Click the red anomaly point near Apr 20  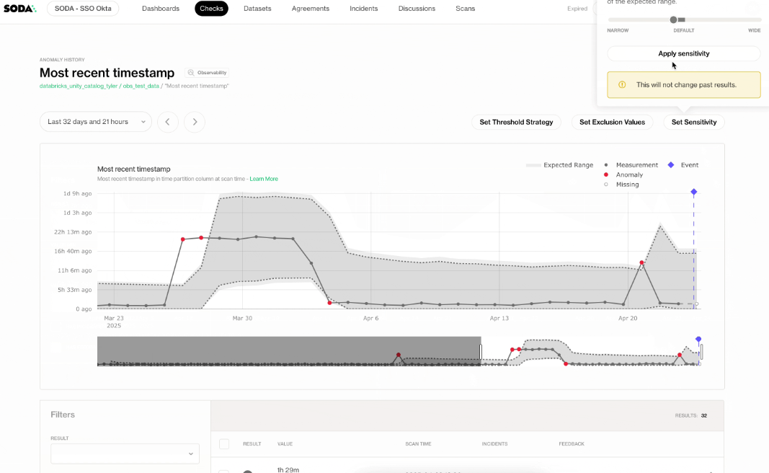(x=641, y=263)
